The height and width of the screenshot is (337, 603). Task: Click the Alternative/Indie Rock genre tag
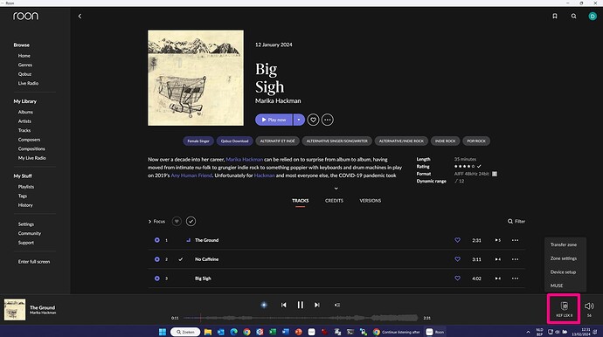pyautogui.click(x=401, y=141)
